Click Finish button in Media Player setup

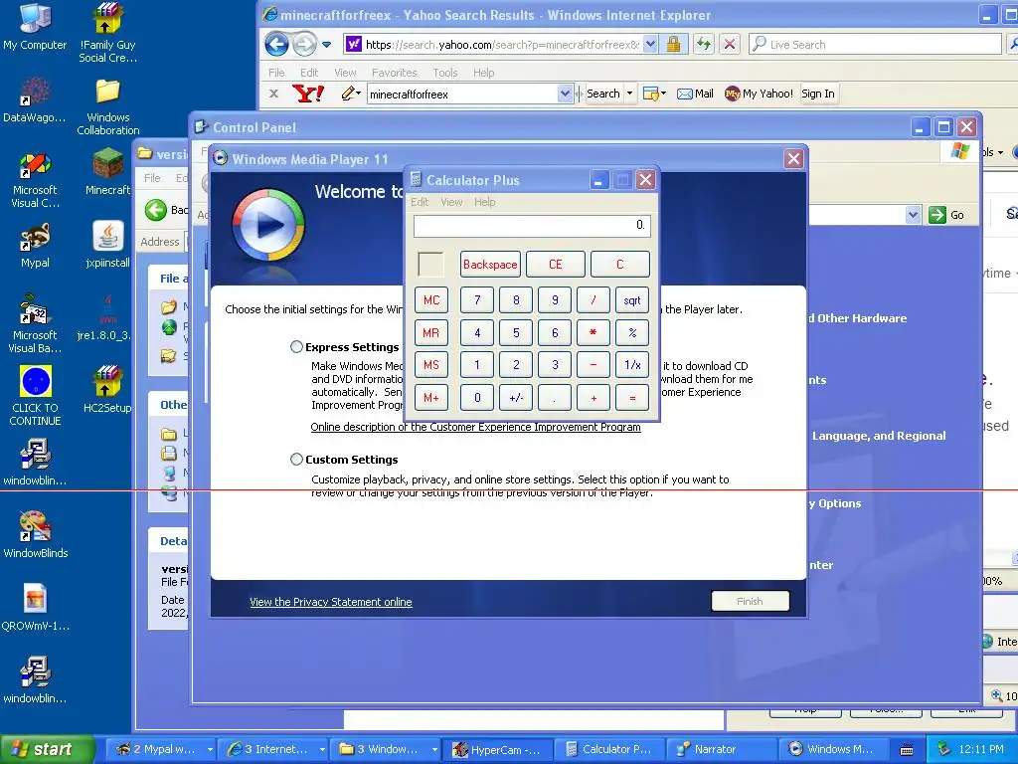pyautogui.click(x=750, y=602)
